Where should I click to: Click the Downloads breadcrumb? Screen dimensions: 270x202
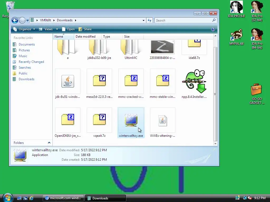click(65, 20)
